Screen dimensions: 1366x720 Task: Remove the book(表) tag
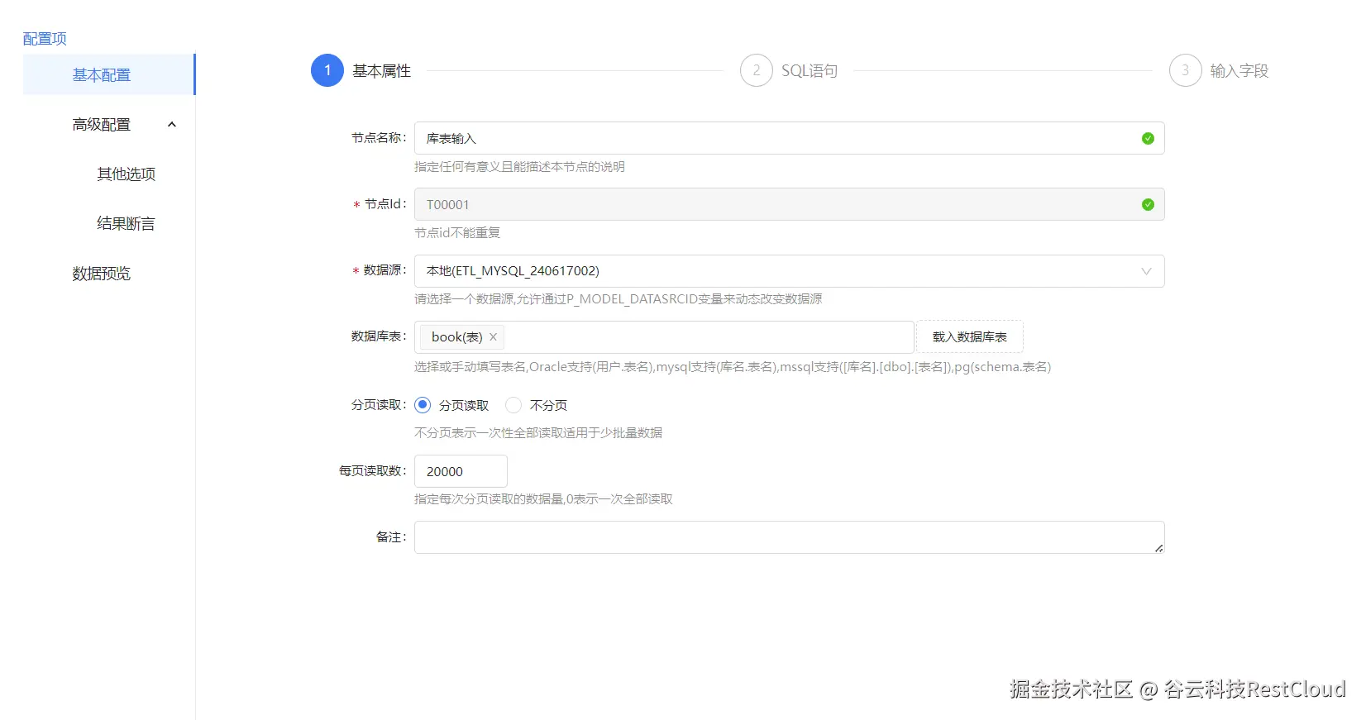(493, 337)
